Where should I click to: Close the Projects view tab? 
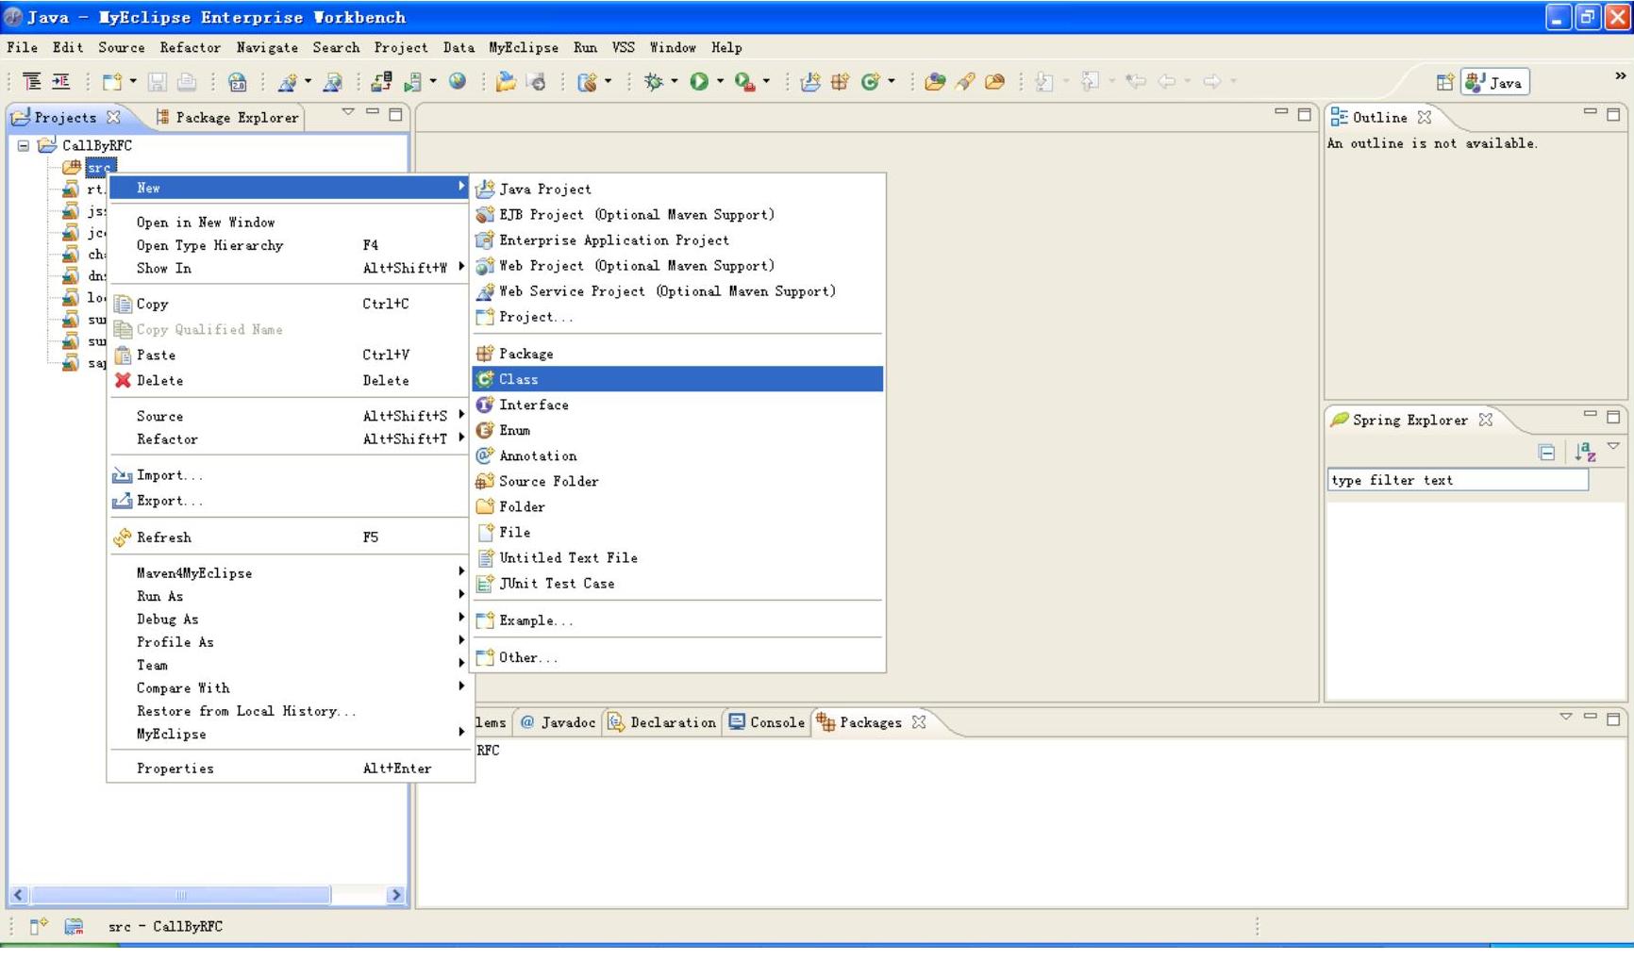[113, 117]
